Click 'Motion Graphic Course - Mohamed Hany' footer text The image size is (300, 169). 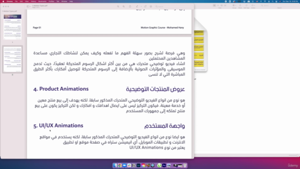pyautogui.click(x=162, y=28)
